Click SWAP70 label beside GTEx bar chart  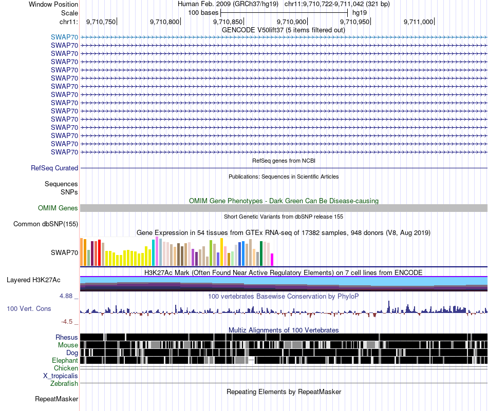64,253
